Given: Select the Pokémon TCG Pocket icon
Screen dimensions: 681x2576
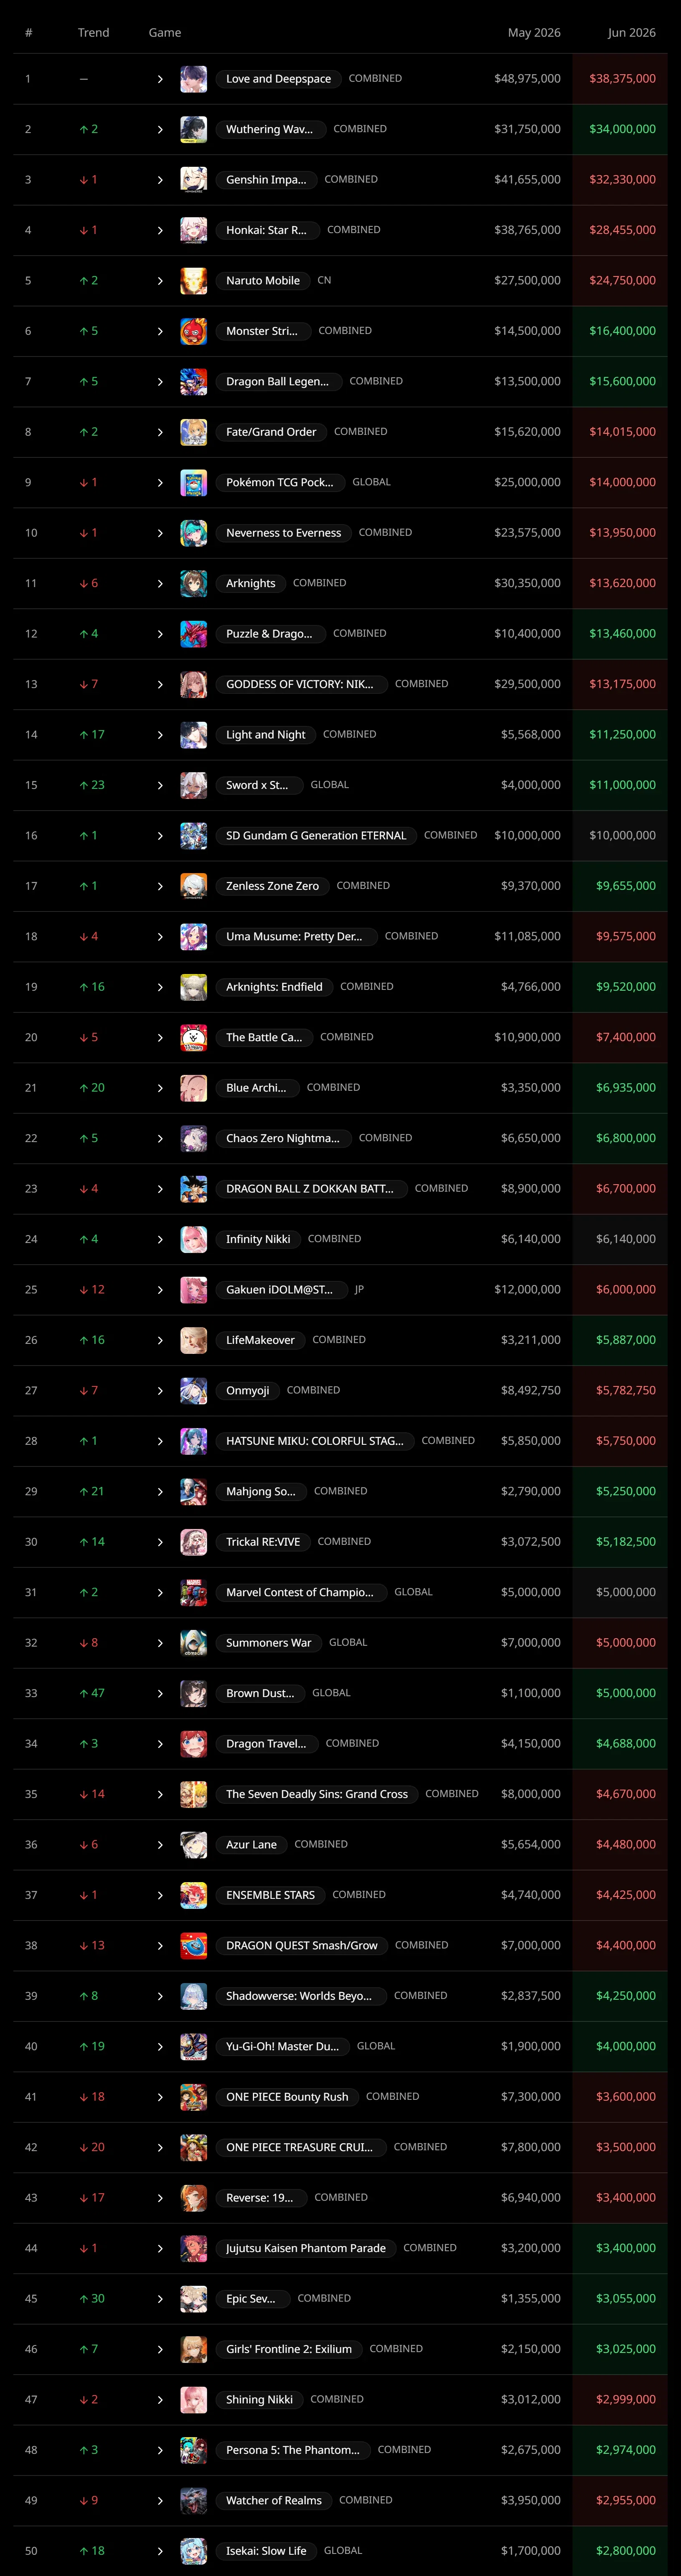Looking at the screenshot, I should click(x=193, y=483).
